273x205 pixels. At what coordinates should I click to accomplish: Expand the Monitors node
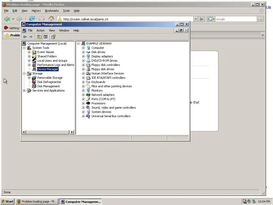click(x=83, y=91)
